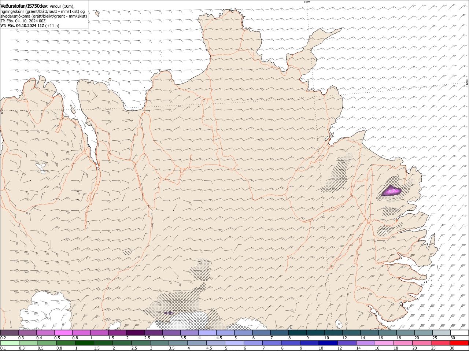Pick rain legend swatch between 25 and 30
The image size is (469, 351).
441,343
